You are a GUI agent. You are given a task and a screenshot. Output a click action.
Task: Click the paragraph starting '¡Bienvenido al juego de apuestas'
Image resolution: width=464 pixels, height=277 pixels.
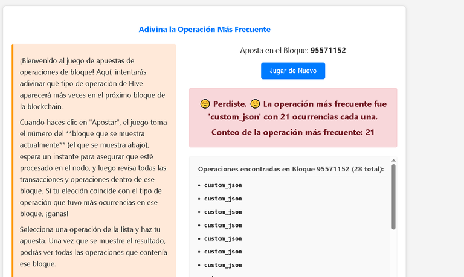(93, 83)
